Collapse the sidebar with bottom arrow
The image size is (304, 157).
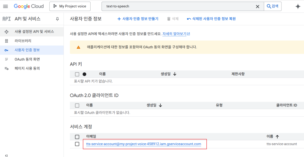click(x=6, y=155)
